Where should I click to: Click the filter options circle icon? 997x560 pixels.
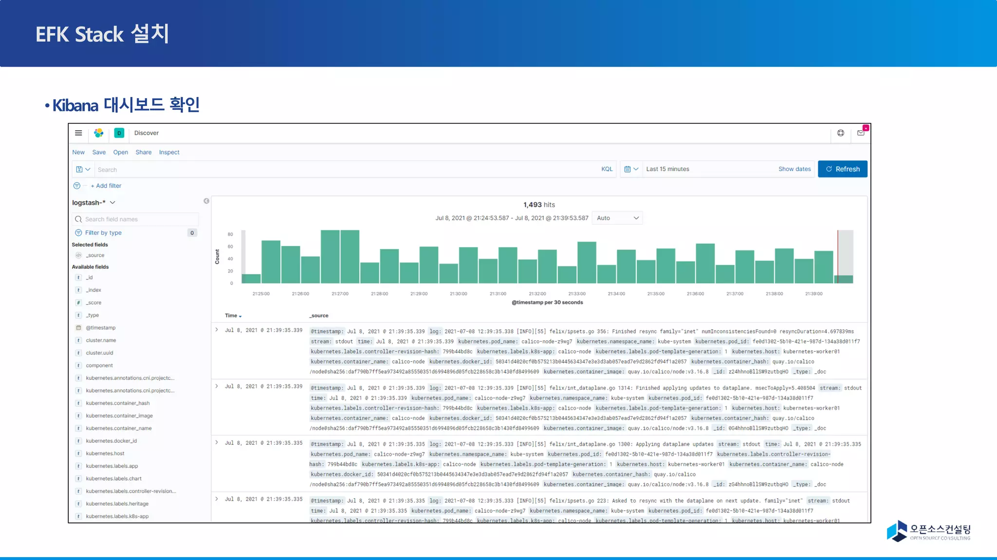pos(77,186)
